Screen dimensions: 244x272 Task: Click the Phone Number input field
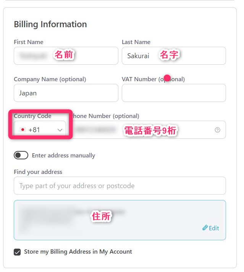(145, 130)
